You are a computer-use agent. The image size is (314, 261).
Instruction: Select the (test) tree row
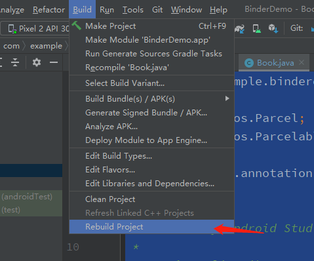[x=31, y=210]
